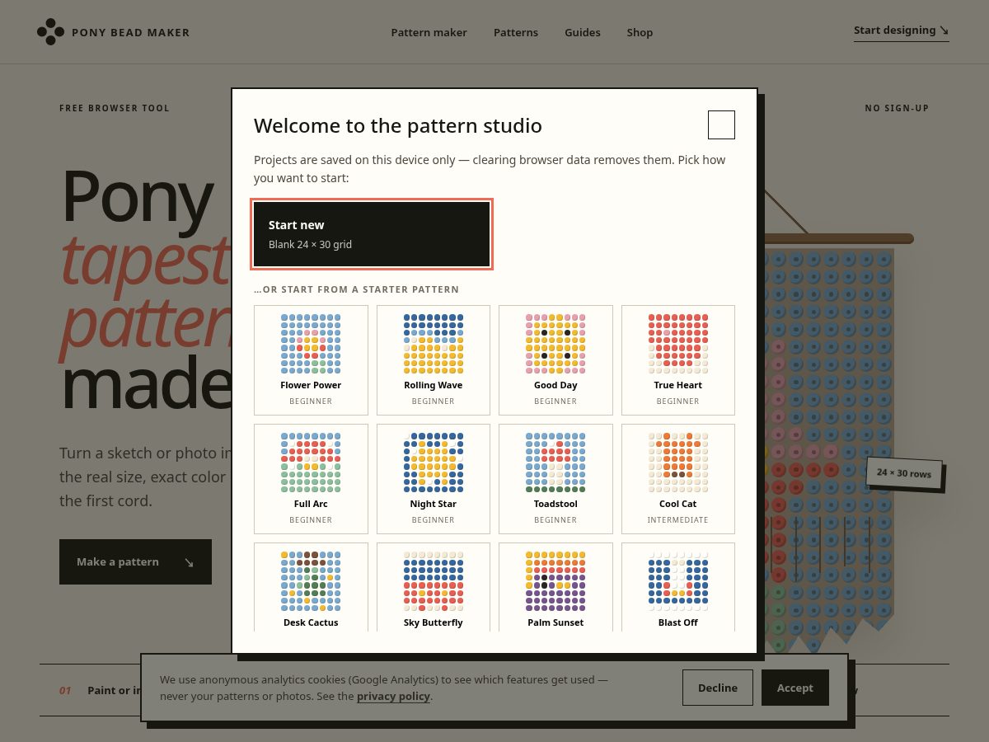Image resolution: width=989 pixels, height=742 pixels.
Task: Click the 24 × 30 rows tag
Action: coord(904,473)
